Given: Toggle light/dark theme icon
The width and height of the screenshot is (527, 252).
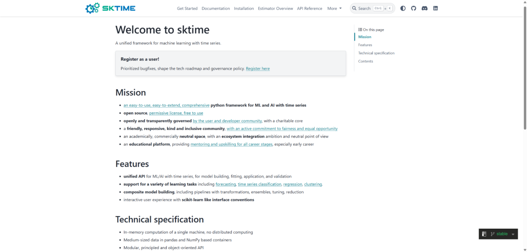Looking at the screenshot, I should tap(403, 8).
